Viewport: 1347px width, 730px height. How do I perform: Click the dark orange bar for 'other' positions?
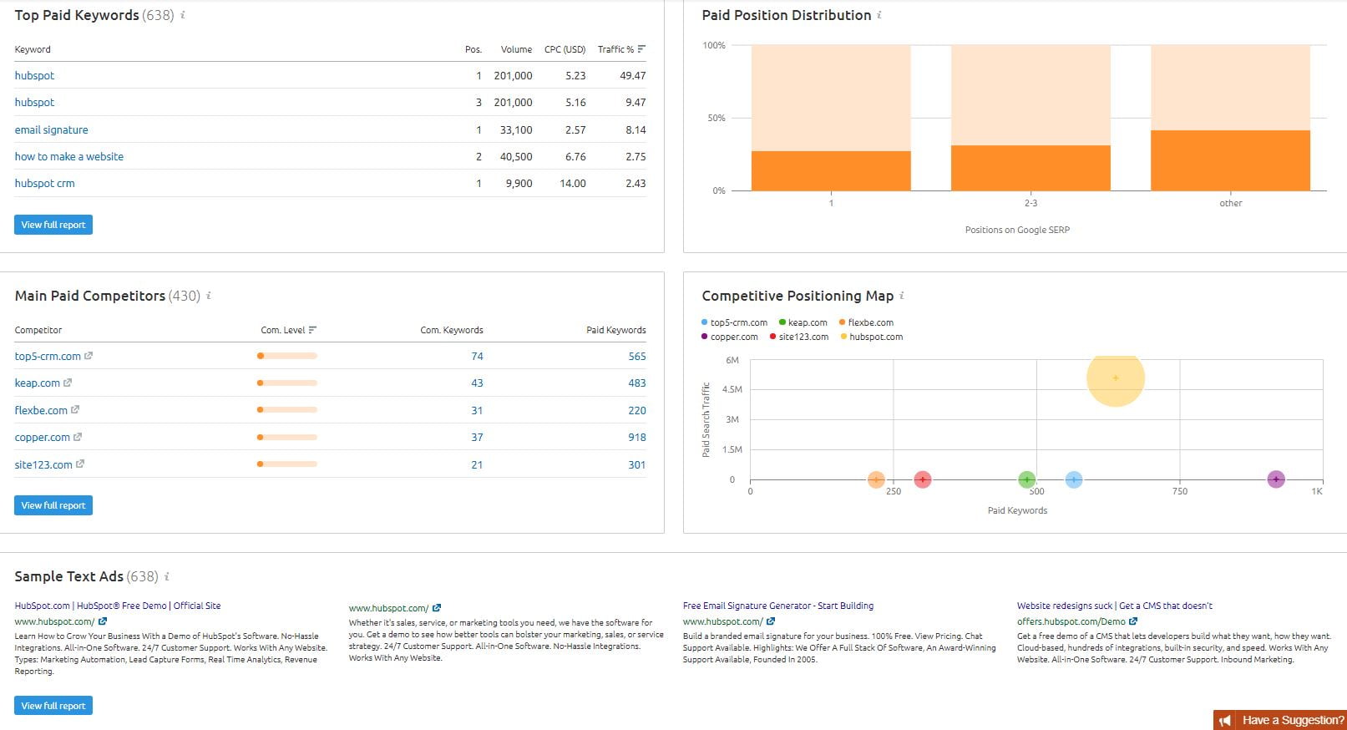click(1230, 160)
